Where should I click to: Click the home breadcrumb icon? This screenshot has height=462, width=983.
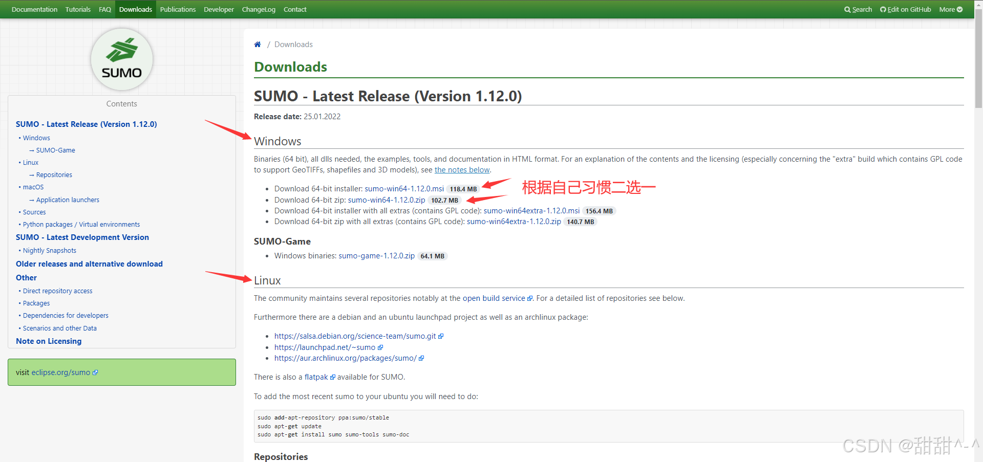[x=258, y=44]
